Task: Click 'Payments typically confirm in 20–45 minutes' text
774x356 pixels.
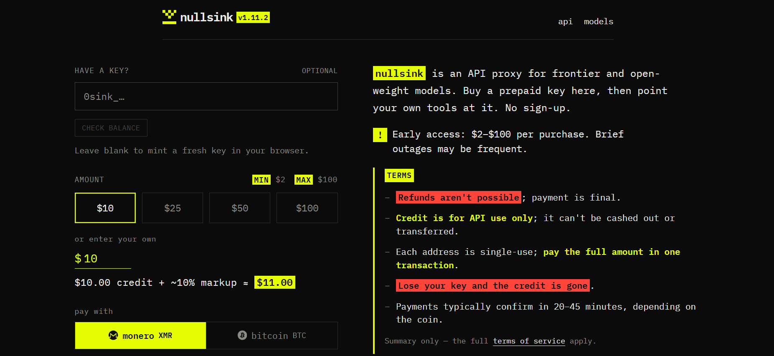Action: [546, 313]
